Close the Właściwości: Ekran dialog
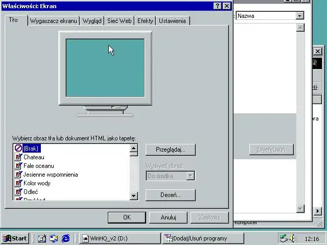The image size is (327, 245). tap(227, 6)
